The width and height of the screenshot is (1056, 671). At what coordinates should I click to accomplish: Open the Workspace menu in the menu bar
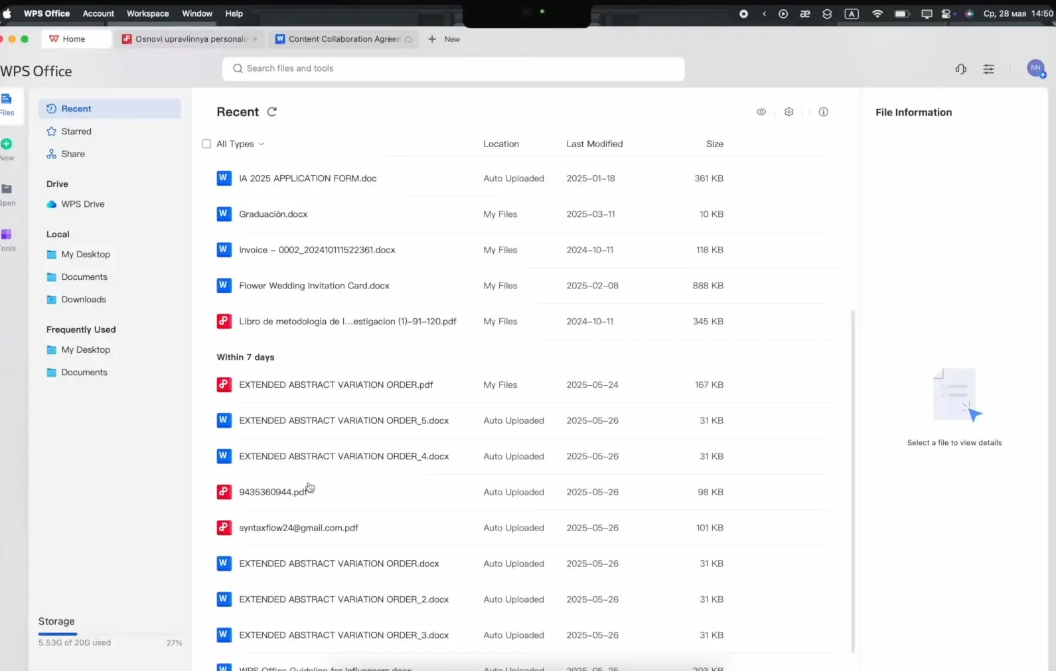(x=147, y=13)
